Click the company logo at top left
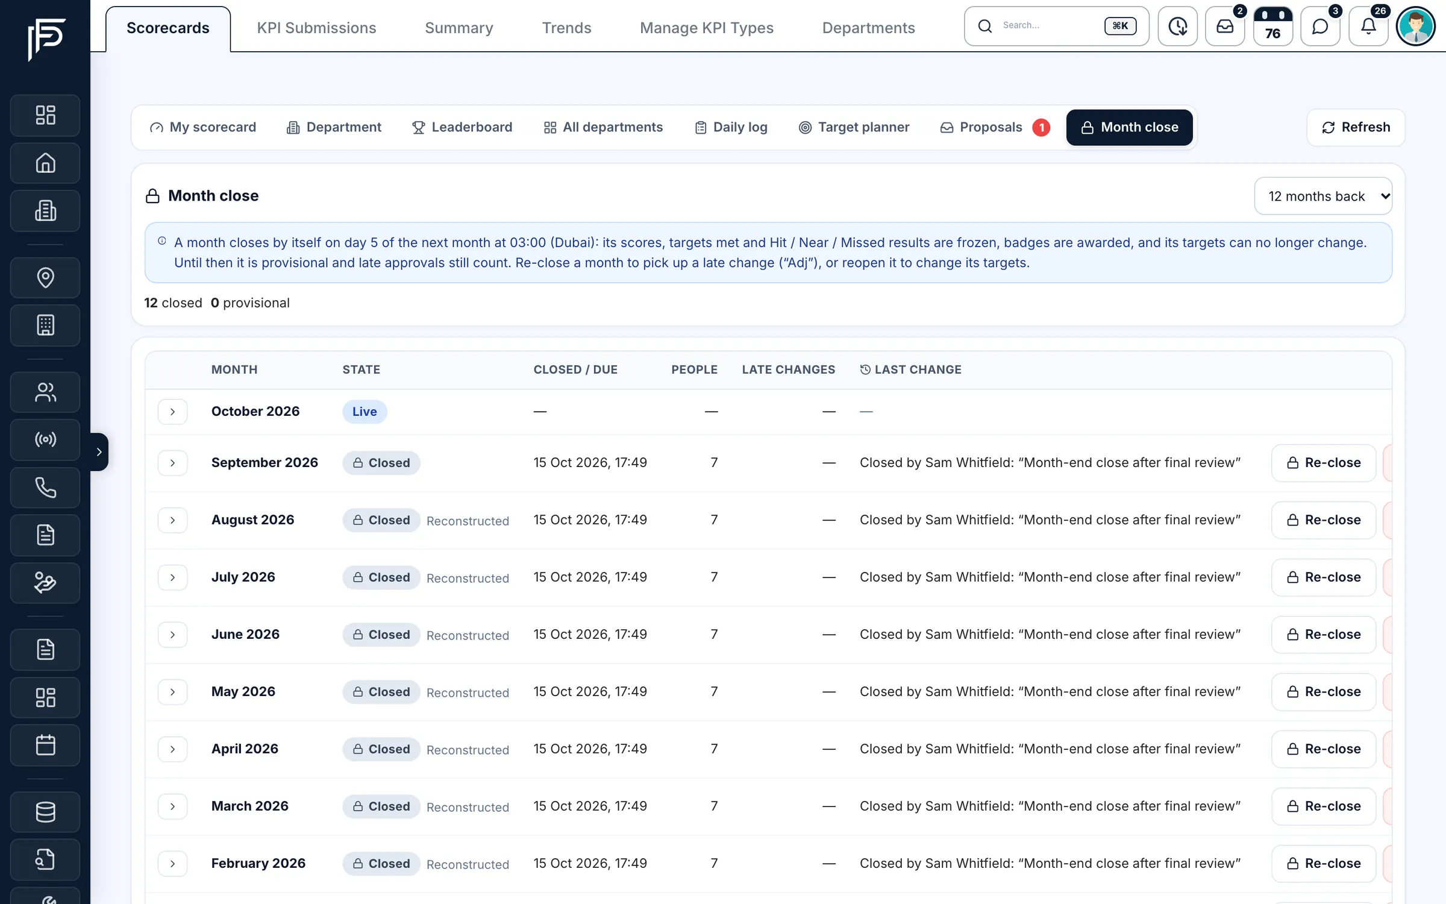1446x904 pixels. point(46,39)
